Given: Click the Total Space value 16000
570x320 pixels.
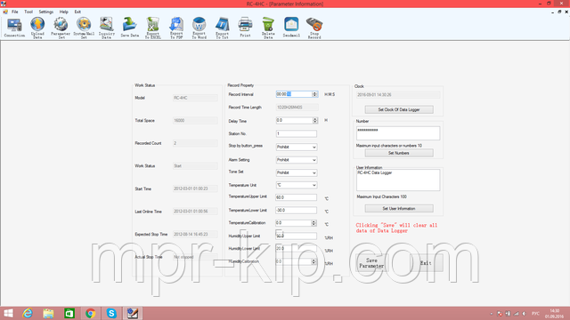Looking at the screenshot, I should click(x=195, y=121).
